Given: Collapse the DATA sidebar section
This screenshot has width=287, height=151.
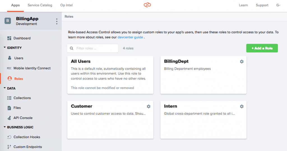Looking at the screenshot, I should coord(5,88).
